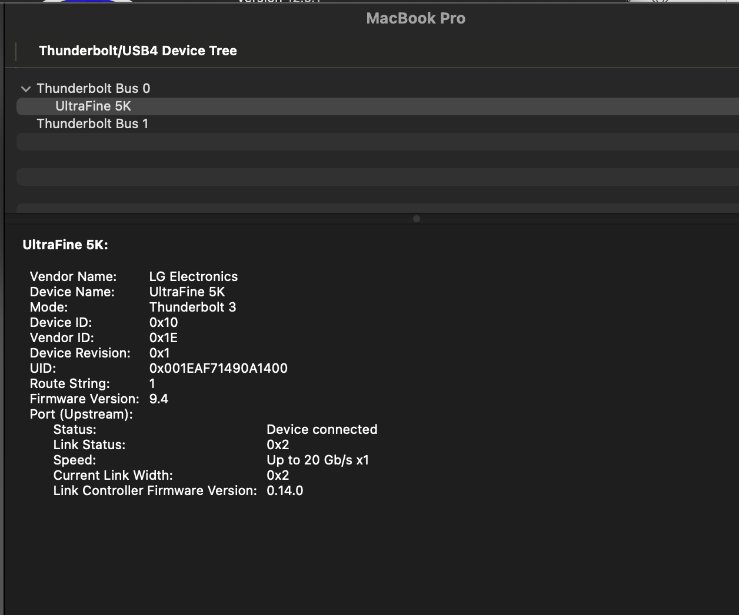Viewport: 739px width, 615px height.
Task: Click the 'Speed:' label
Action: tap(75, 460)
